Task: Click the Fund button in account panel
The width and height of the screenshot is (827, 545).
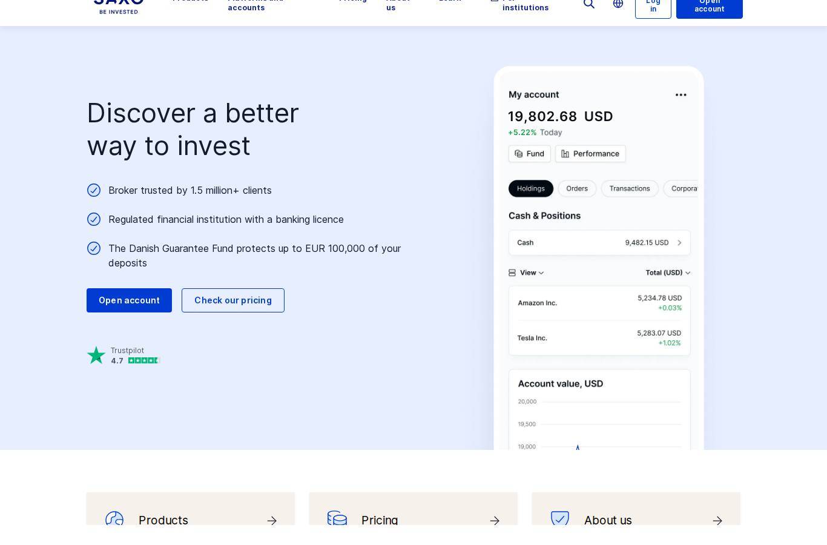Action: [x=530, y=154]
